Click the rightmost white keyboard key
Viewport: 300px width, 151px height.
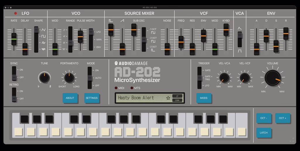pos(242,125)
